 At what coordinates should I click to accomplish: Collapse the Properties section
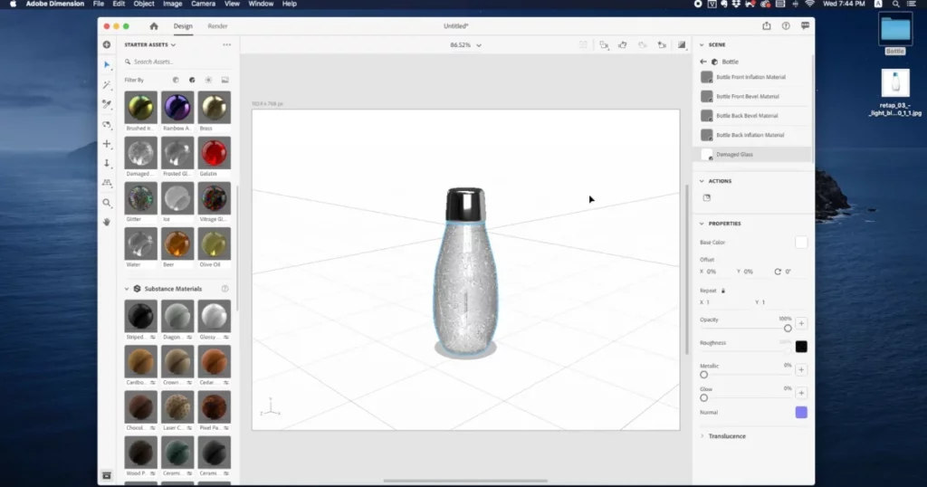[702, 224]
